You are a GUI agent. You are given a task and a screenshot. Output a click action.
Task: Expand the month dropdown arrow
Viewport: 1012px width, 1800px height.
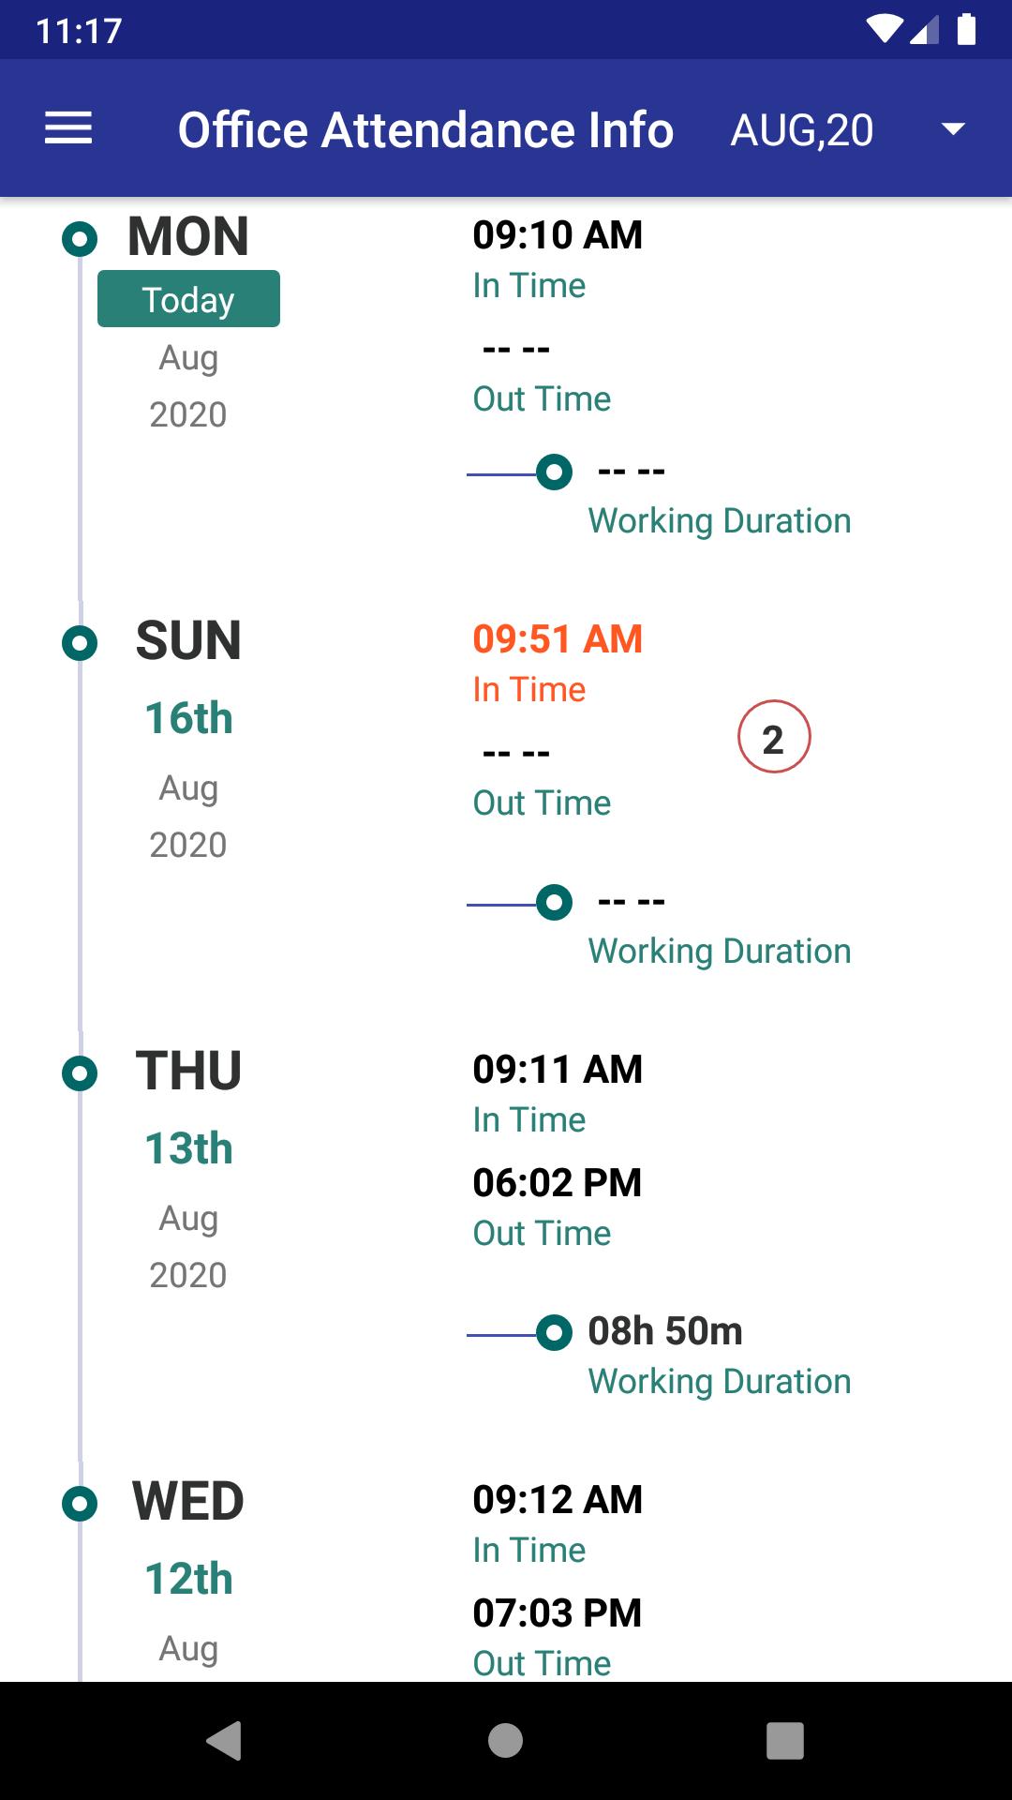click(953, 129)
